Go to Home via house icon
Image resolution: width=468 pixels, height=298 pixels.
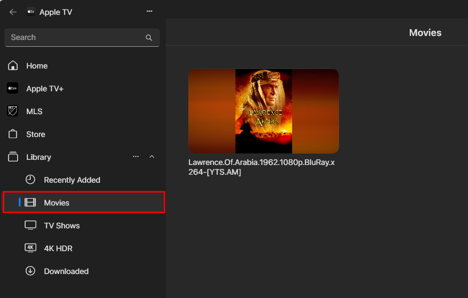click(13, 66)
